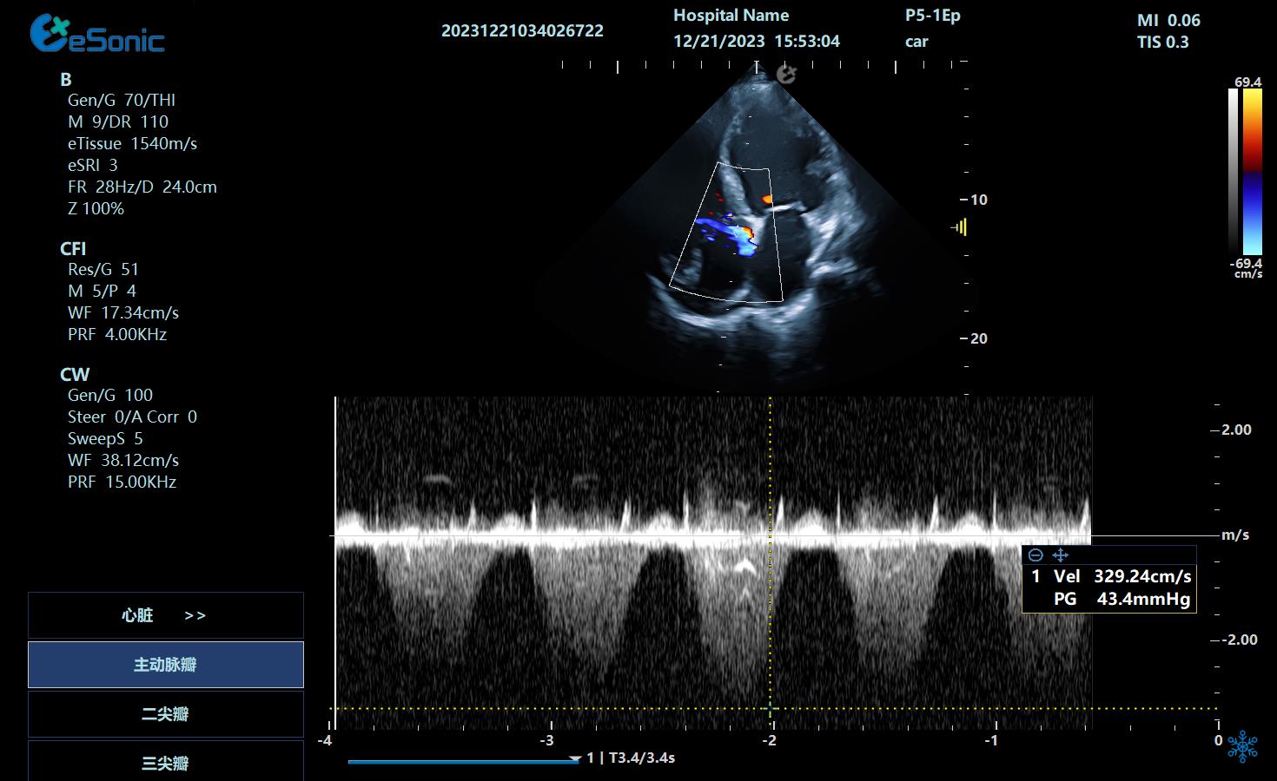Click the probe orientation marker atop sector
The height and width of the screenshot is (781, 1277).
pyautogui.click(x=786, y=75)
